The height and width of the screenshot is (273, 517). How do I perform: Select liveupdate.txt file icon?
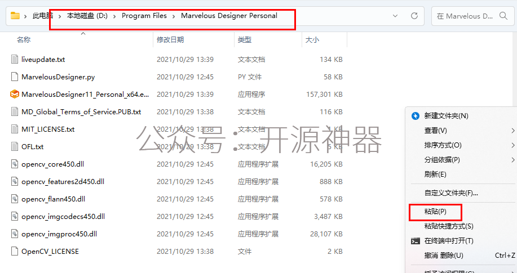(x=15, y=59)
